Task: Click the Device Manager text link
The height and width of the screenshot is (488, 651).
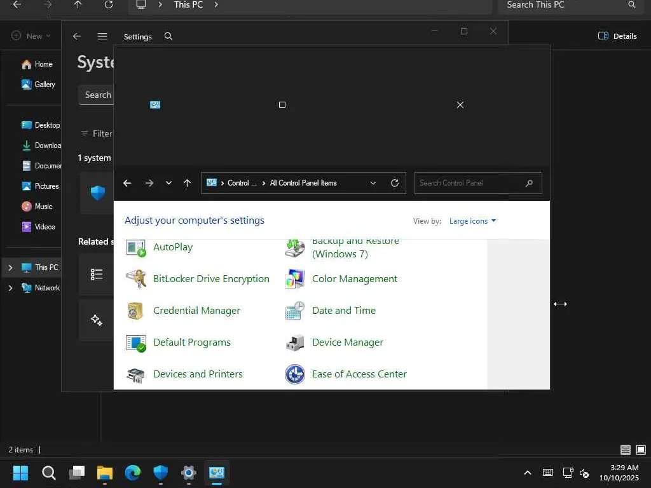Action: (348, 342)
